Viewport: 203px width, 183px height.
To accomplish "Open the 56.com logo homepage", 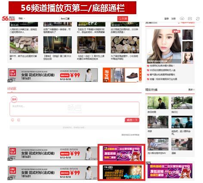I will click(x=9, y=18).
